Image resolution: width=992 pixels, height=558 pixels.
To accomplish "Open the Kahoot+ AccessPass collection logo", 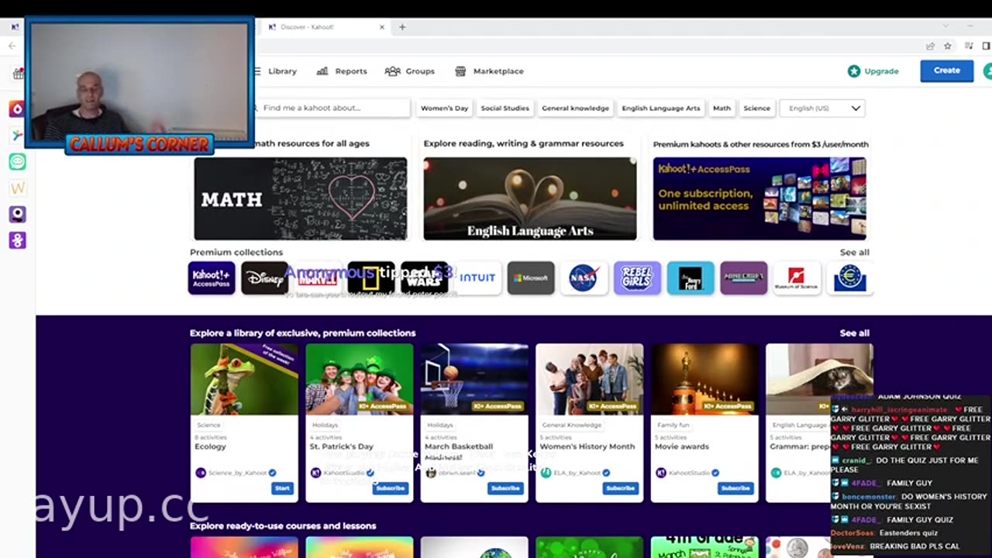I will [212, 278].
